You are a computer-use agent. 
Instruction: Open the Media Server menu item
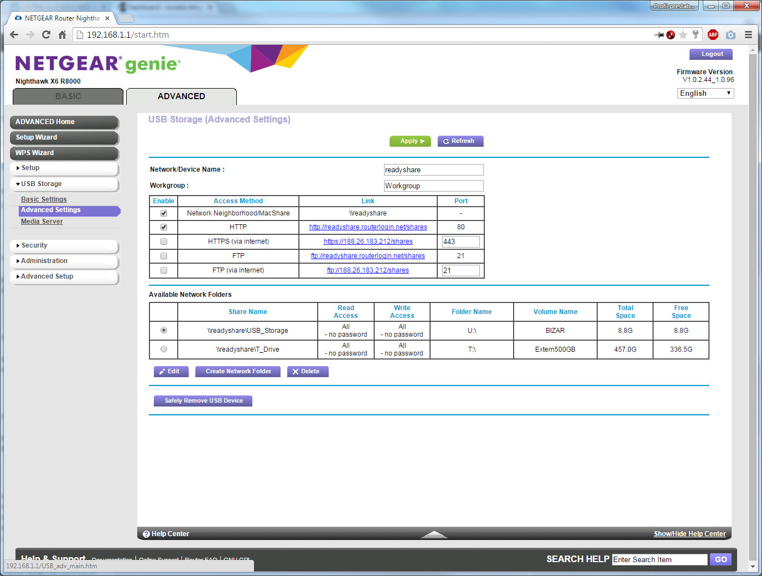(42, 222)
